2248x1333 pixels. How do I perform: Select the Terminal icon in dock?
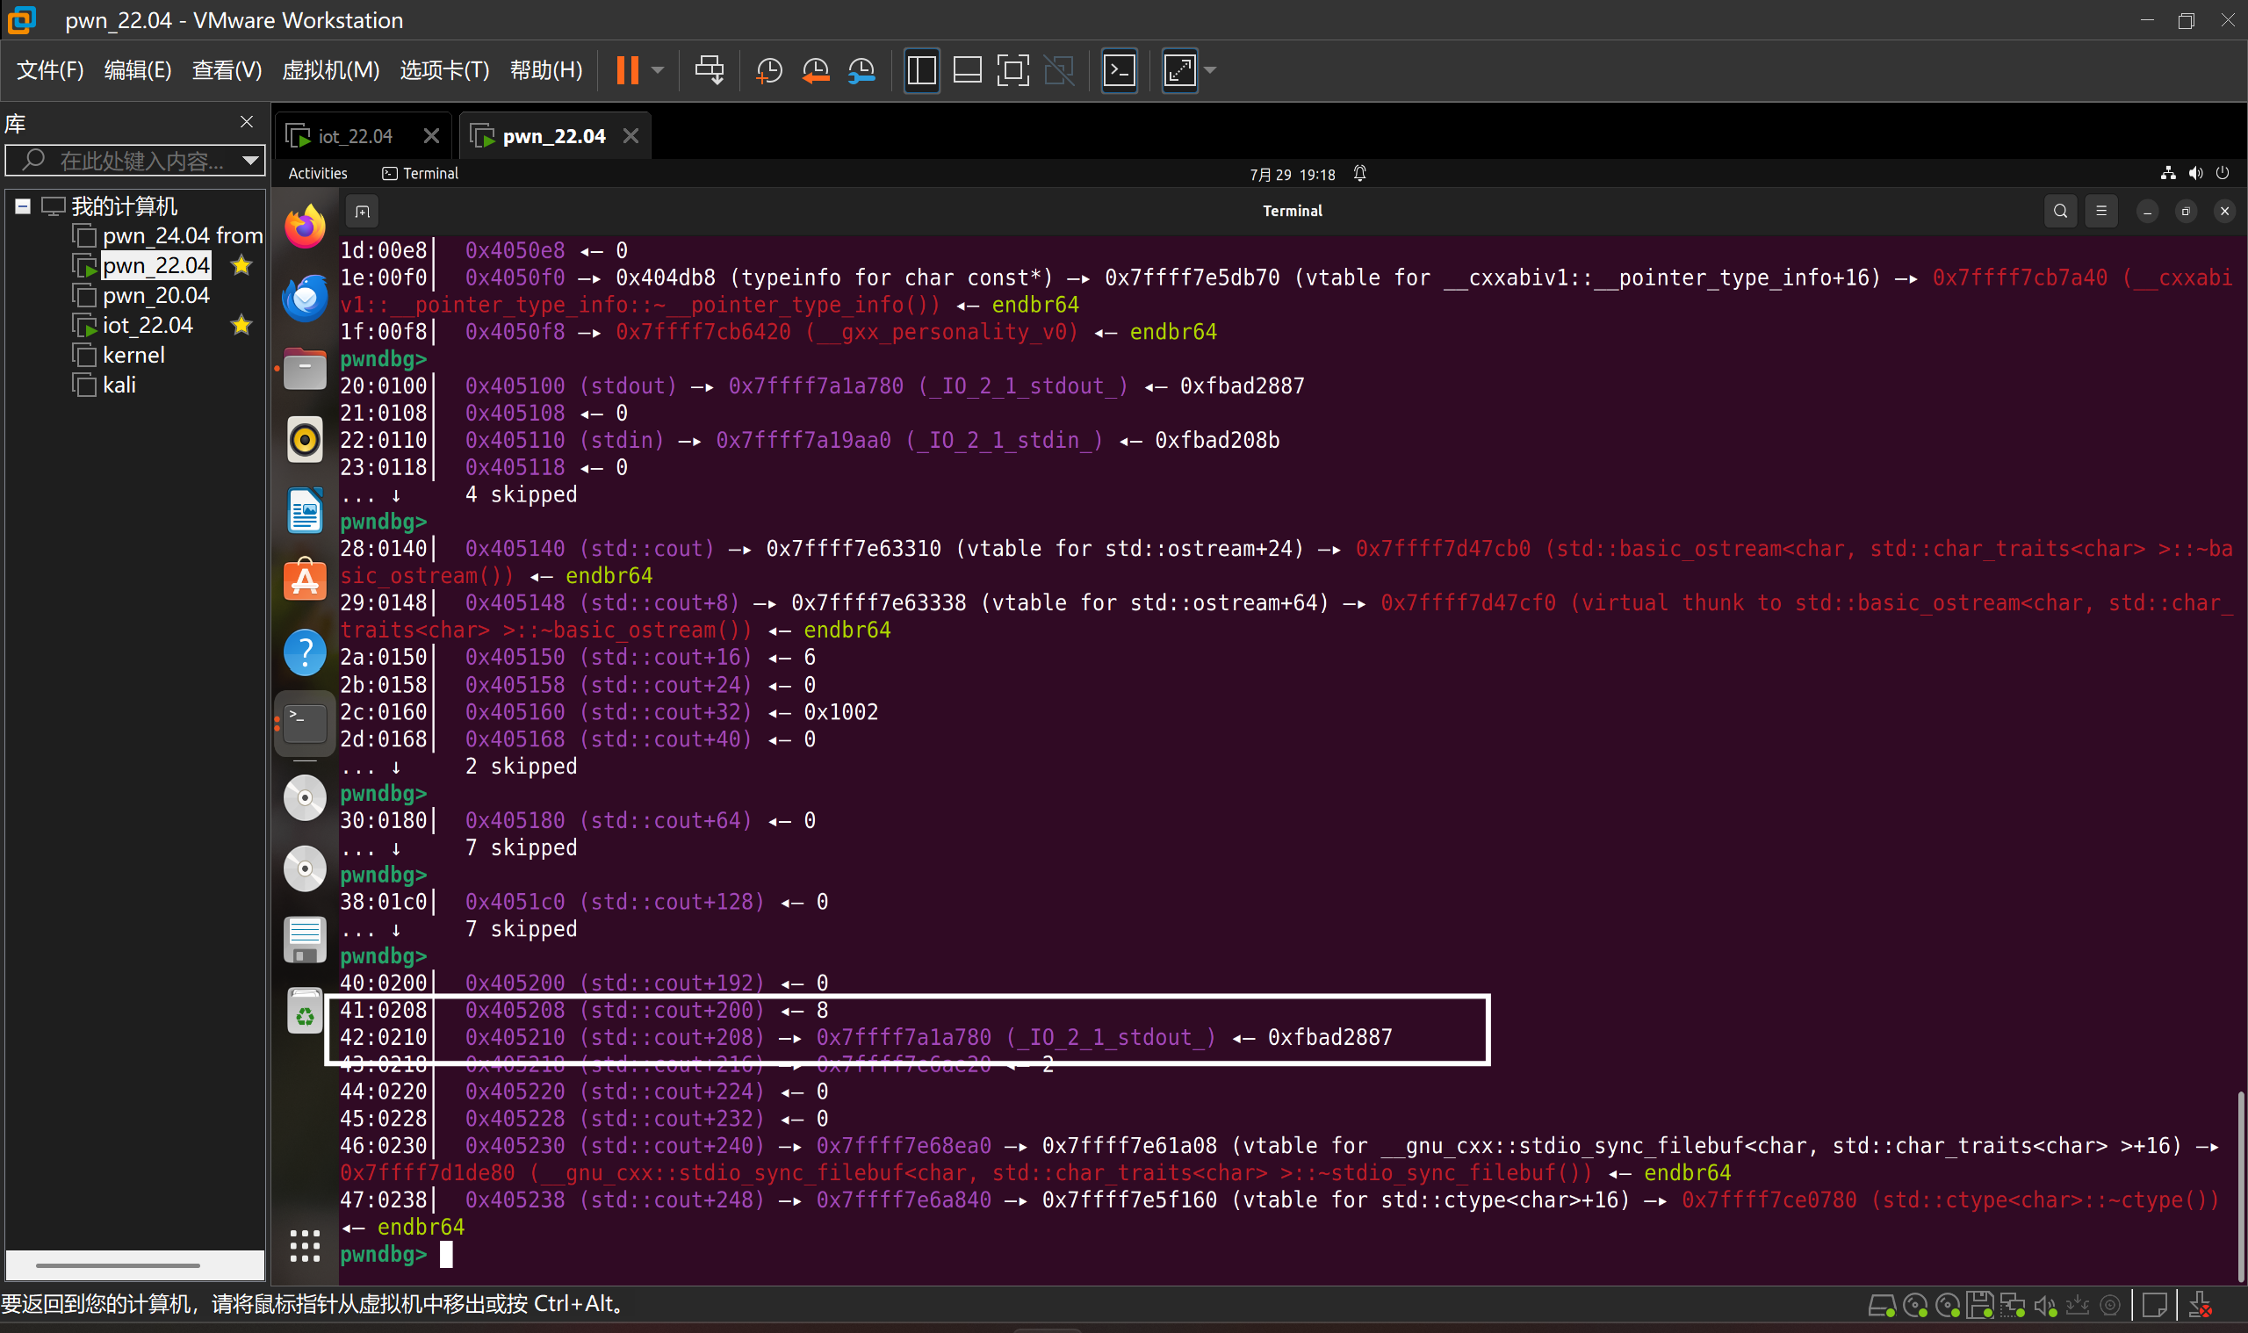305,723
